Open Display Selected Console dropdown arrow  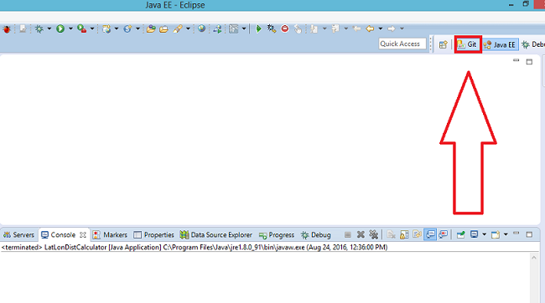(484, 234)
